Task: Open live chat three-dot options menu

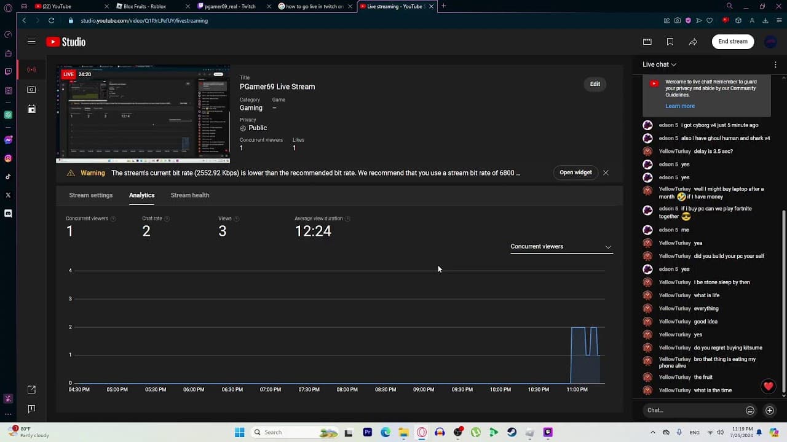Action: pos(775,64)
